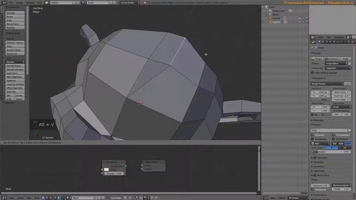Open the Info editor type menu icon

coord(4,2)
